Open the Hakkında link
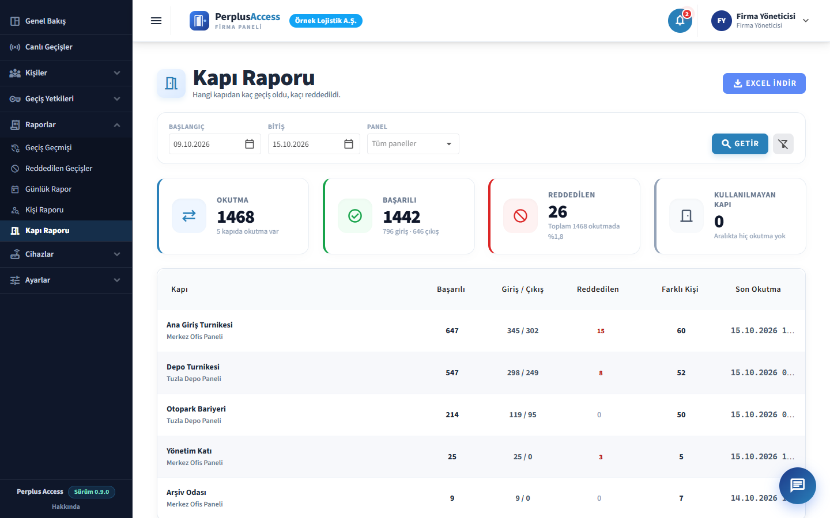Screen dimensions: 830x518 (x=66, y=507)
